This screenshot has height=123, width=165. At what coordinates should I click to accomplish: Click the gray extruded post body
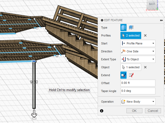(x=34, y=85)
